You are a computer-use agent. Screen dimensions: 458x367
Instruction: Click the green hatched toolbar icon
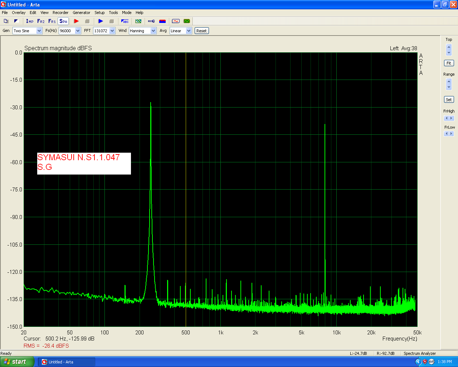click(x=138, y=21)
